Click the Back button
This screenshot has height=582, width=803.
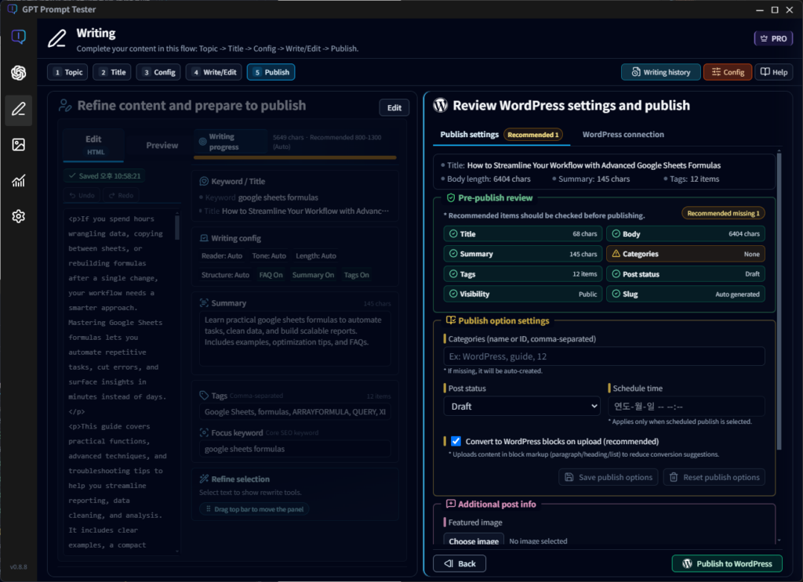pos(459,563)
